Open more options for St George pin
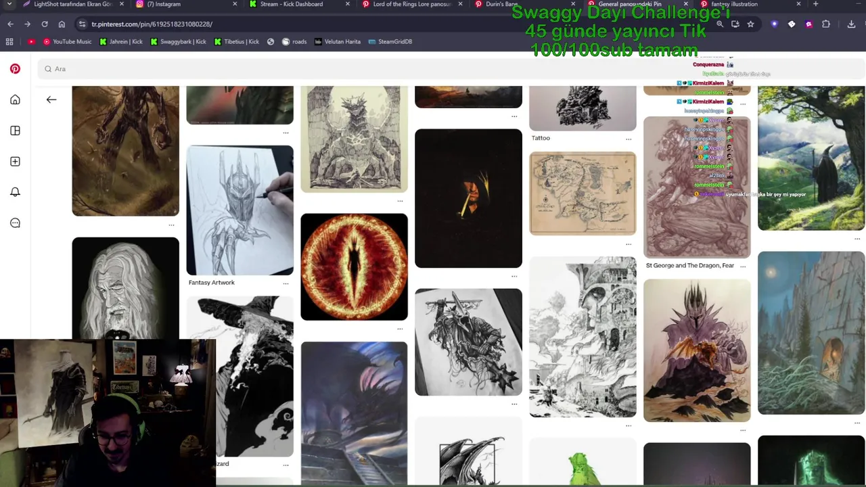866x487 pixels. click(x=743, y=266)
